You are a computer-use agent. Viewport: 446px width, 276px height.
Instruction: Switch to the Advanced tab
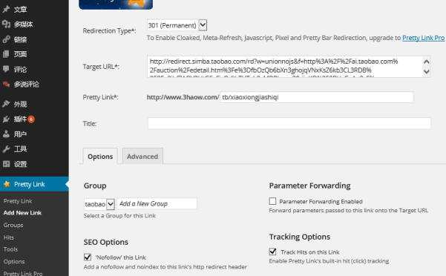tap(142, 156)
